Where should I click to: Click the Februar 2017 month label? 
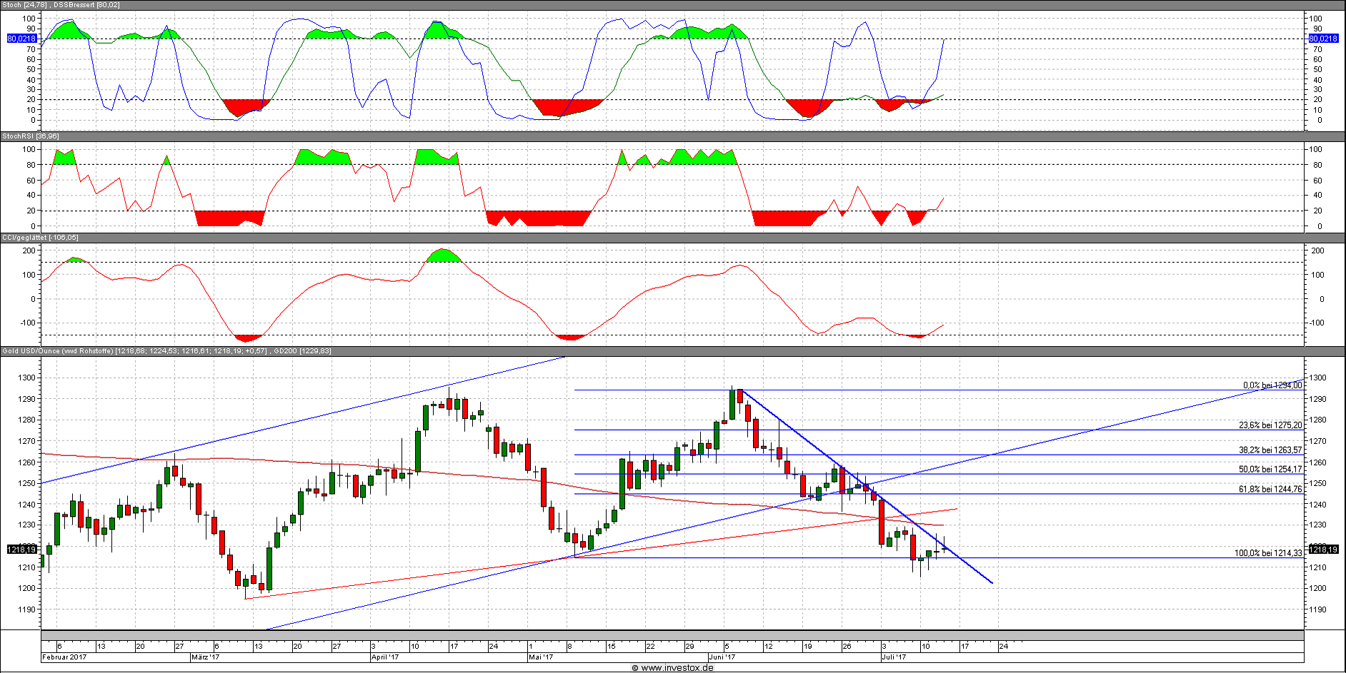click(x=64, y=657)
